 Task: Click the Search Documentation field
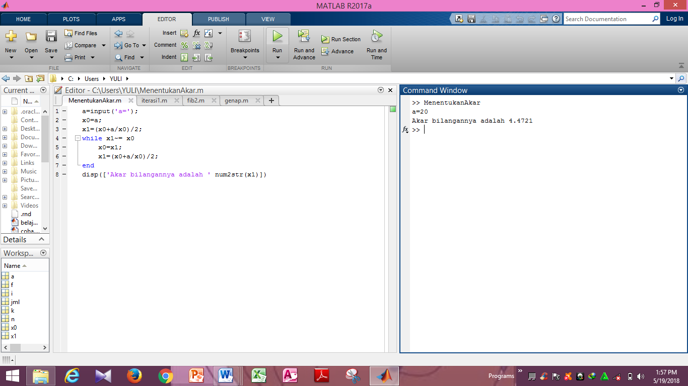[607, 19]
